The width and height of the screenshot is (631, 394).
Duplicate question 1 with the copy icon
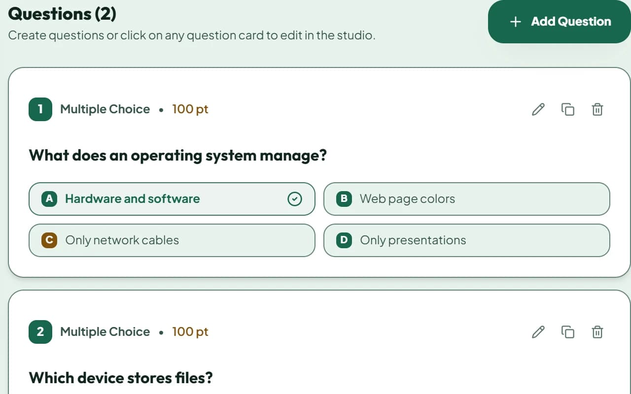568,109
